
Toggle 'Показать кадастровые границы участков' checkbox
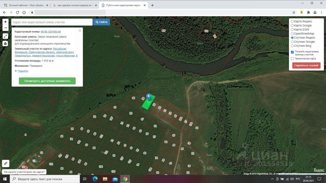(292, 52)
